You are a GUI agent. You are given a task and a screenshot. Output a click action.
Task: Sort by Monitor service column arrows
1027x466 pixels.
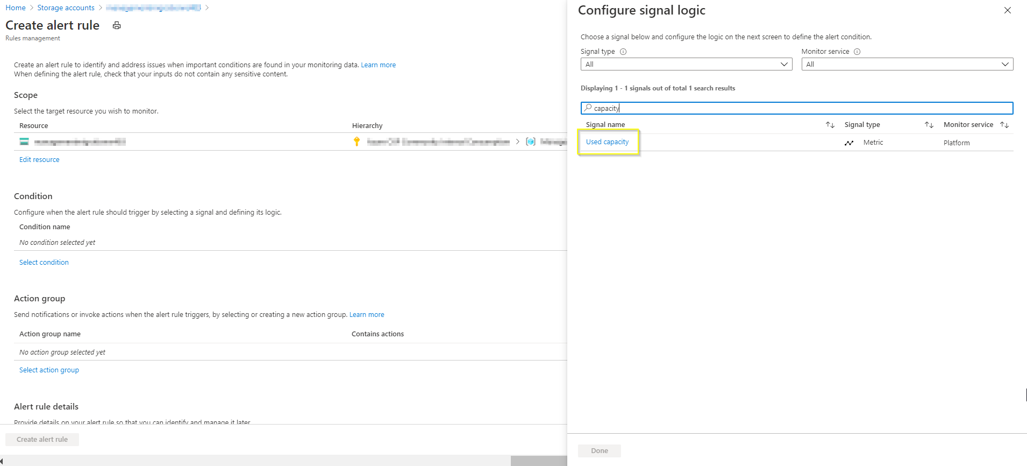pyautogui.click(x=1004, y=125)
